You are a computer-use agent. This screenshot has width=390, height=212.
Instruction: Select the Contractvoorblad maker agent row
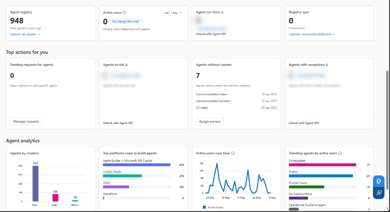click(236, 94)
